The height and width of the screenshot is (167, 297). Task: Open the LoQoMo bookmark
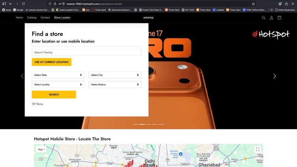pyautogui.click(x=218, y=10)
